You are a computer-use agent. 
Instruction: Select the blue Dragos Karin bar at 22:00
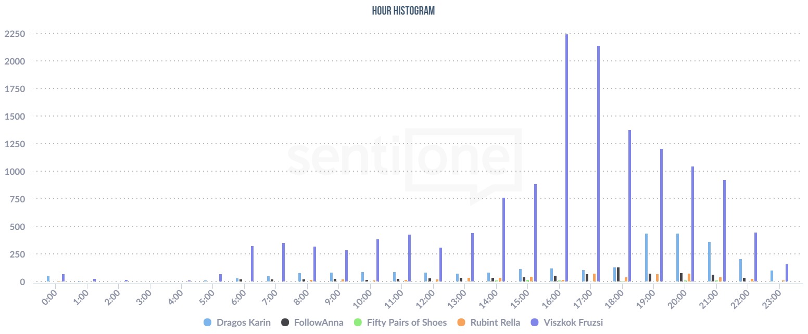pos(740,271)
